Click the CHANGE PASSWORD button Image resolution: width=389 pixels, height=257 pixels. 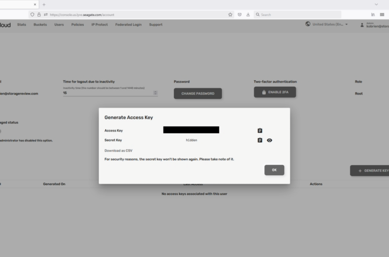coord(197,94)
